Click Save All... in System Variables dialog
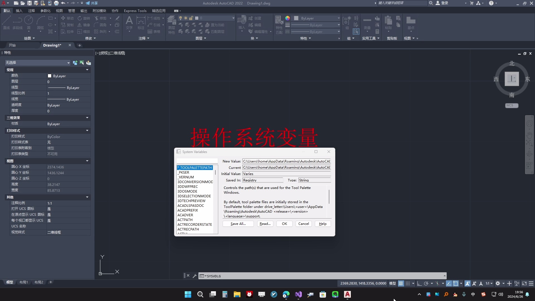 [x=238, y=224]
